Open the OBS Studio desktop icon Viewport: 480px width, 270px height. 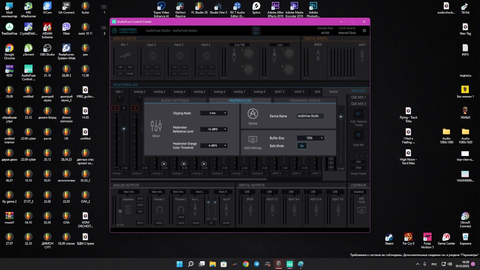click(x=47, y=50)
